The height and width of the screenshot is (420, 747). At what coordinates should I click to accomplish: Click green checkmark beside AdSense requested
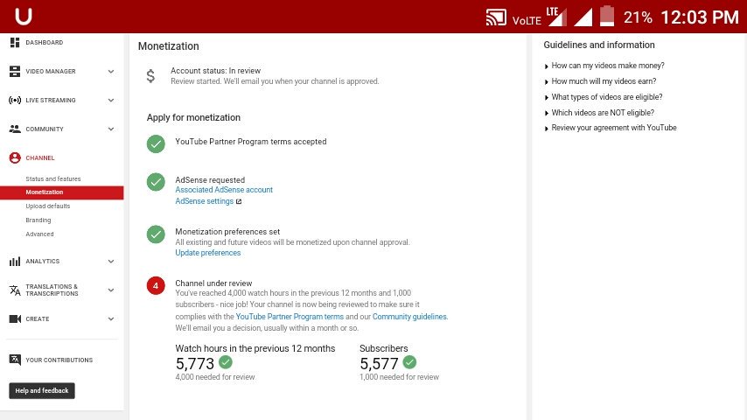coord(156,182)
